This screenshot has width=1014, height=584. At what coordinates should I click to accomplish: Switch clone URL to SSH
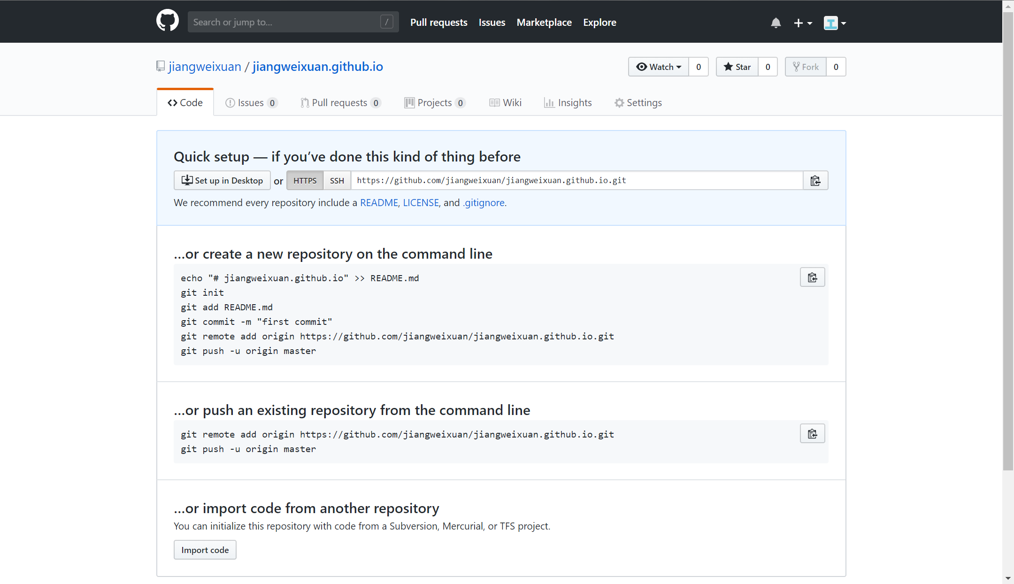pyautogui.click(x=337, y=181)
